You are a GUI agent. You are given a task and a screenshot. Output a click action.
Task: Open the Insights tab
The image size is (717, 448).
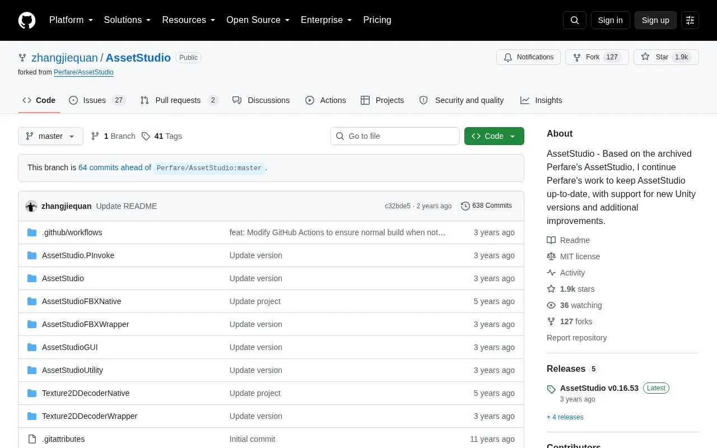click(541, 100)
